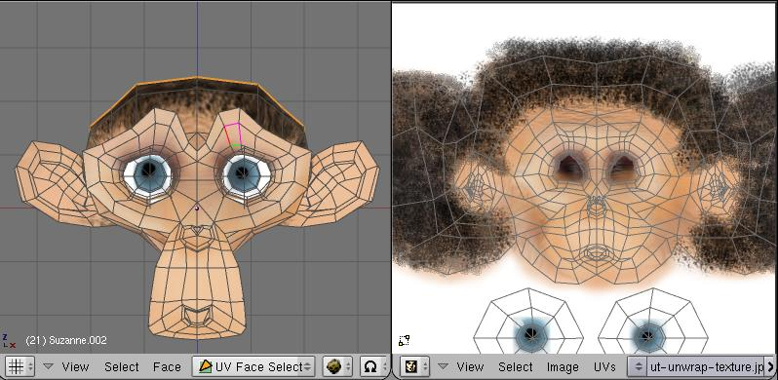Open the rotation pivot selector
Viewport: 778px width, 380px height.
(x=374, y=366)
